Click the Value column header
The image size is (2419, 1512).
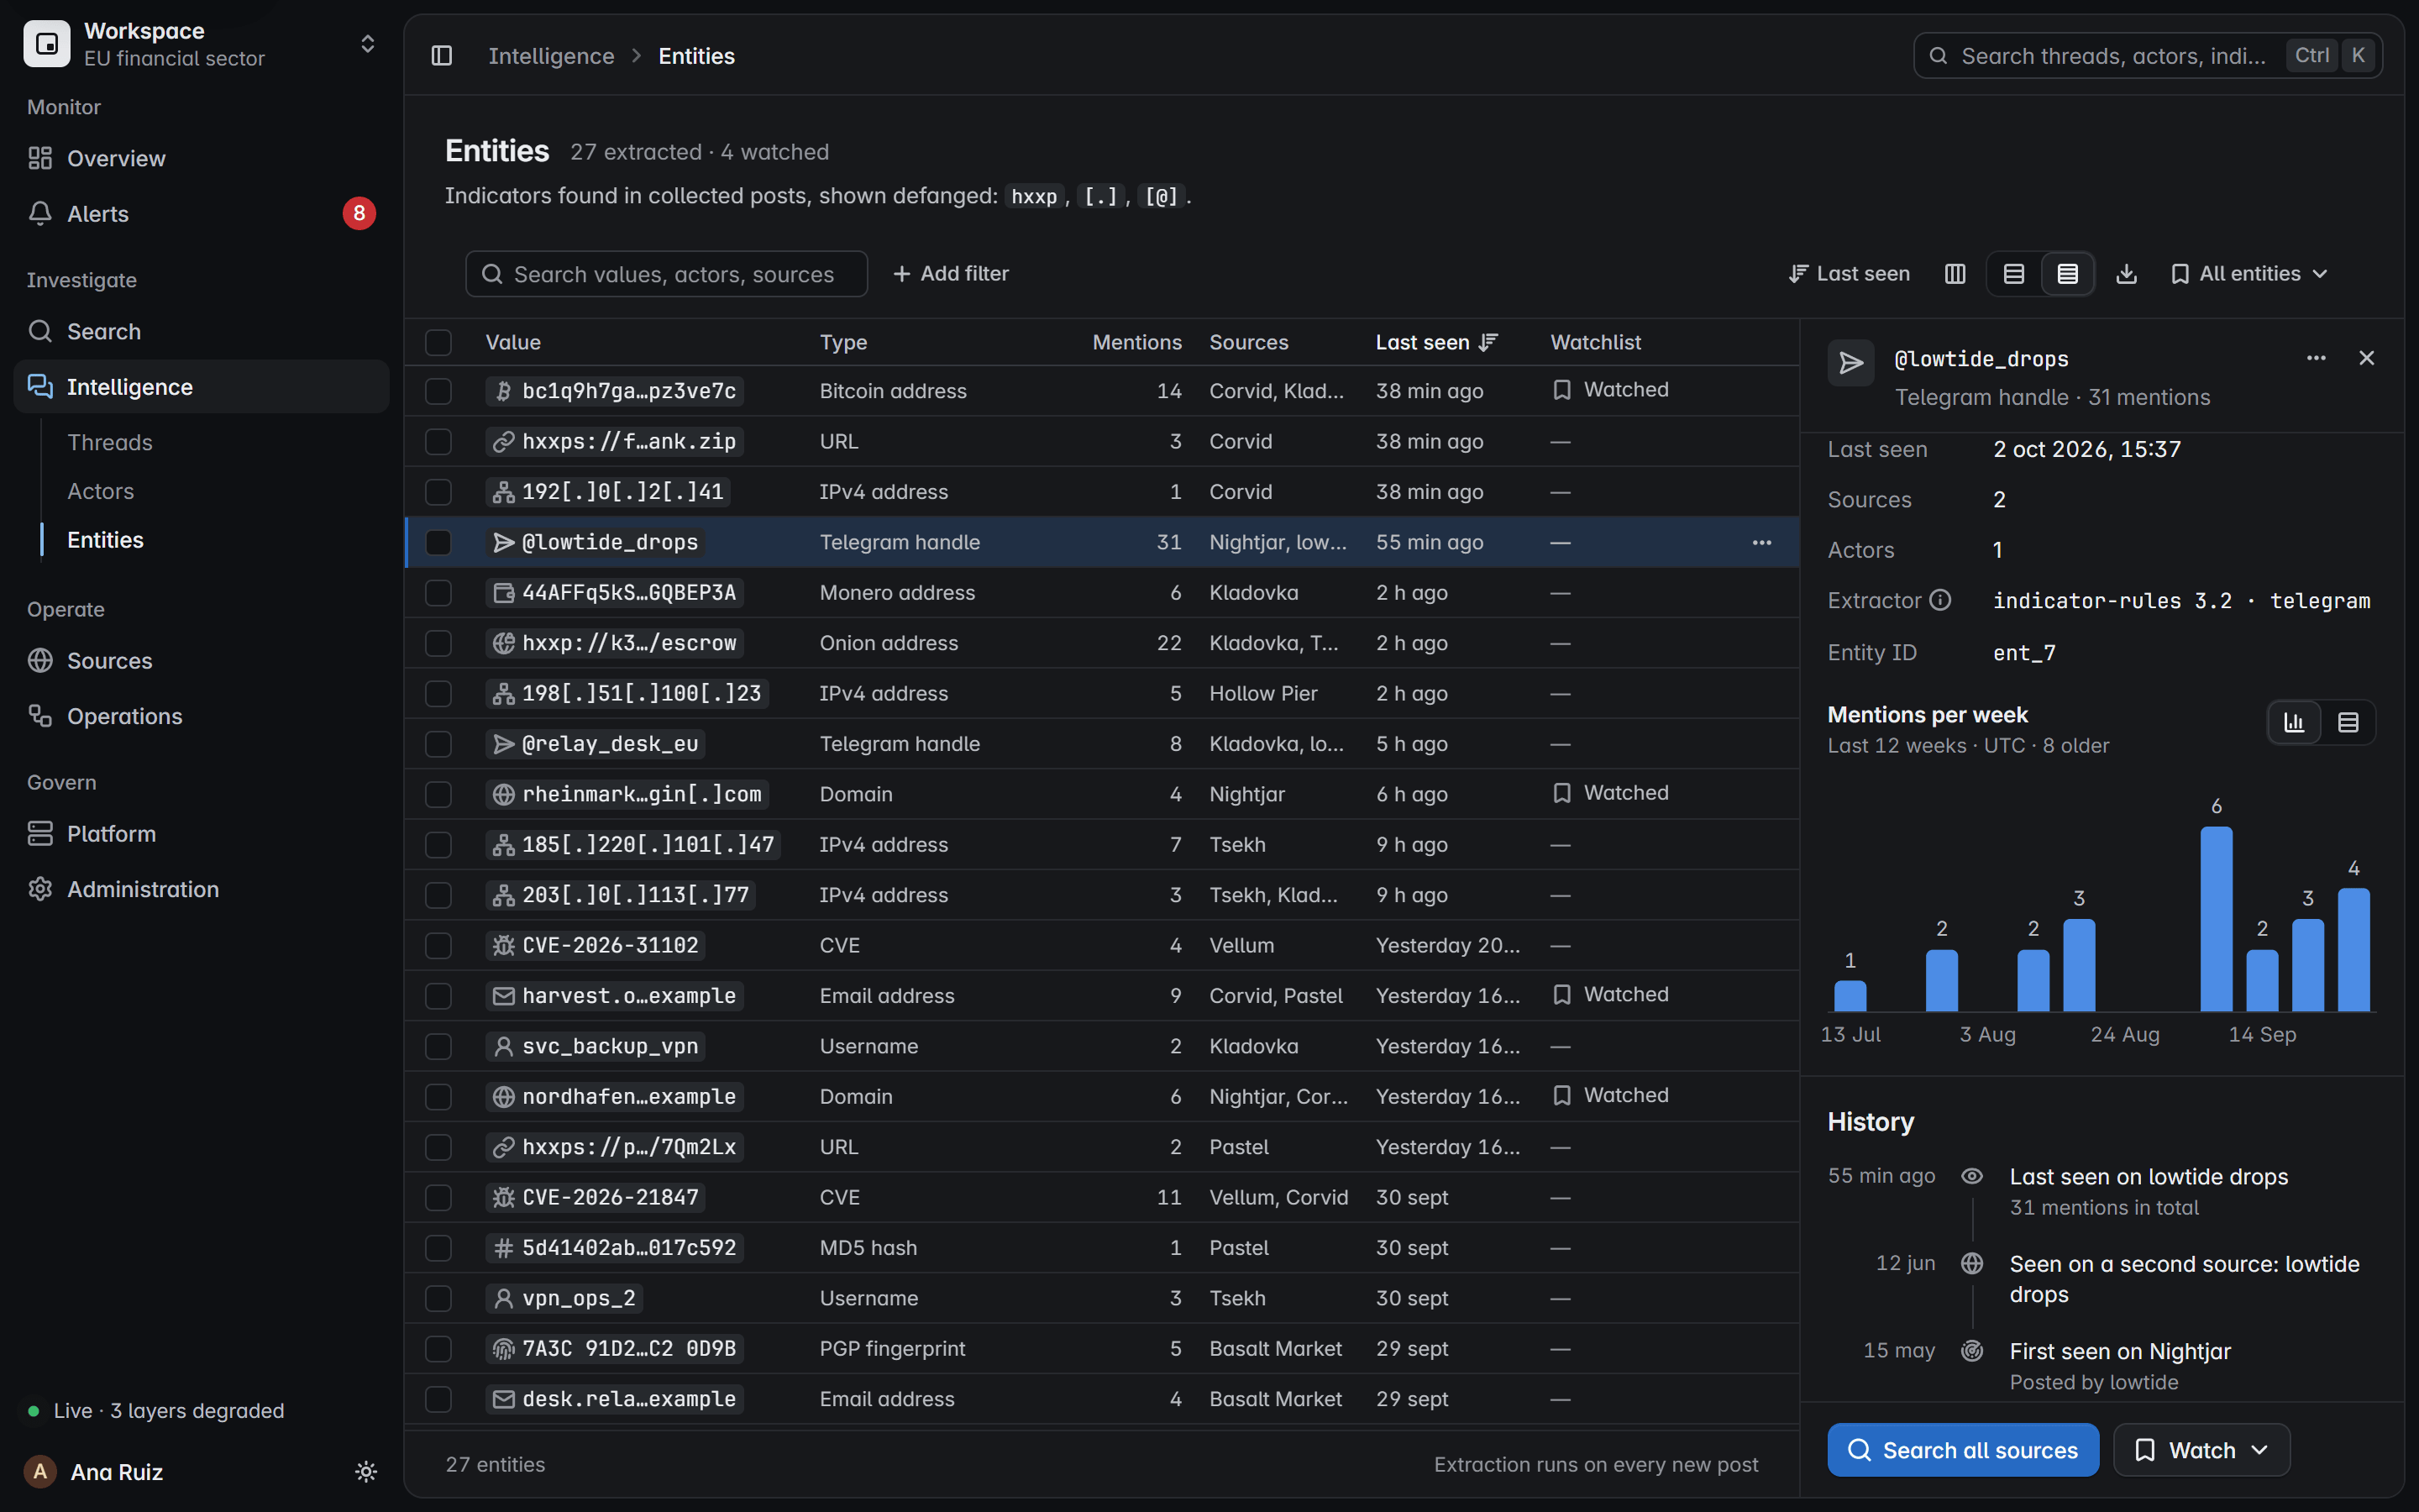513,342
